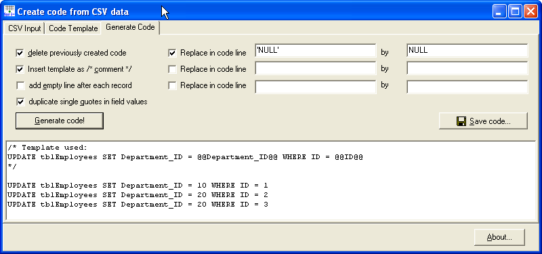This screenshot has width=542, height=254.
Task: Click the UPDATE line WHERE ID = 1
Action: coord(138,186)
